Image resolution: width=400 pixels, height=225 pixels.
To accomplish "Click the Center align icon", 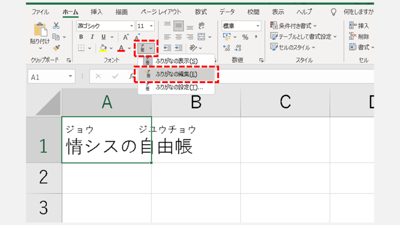I will click(x=179, y=37).
